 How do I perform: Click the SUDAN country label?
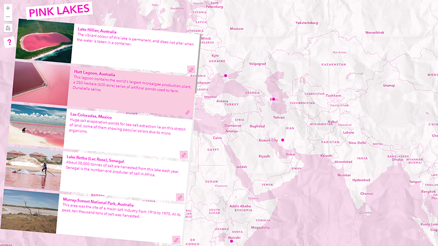tap(212, 181)
